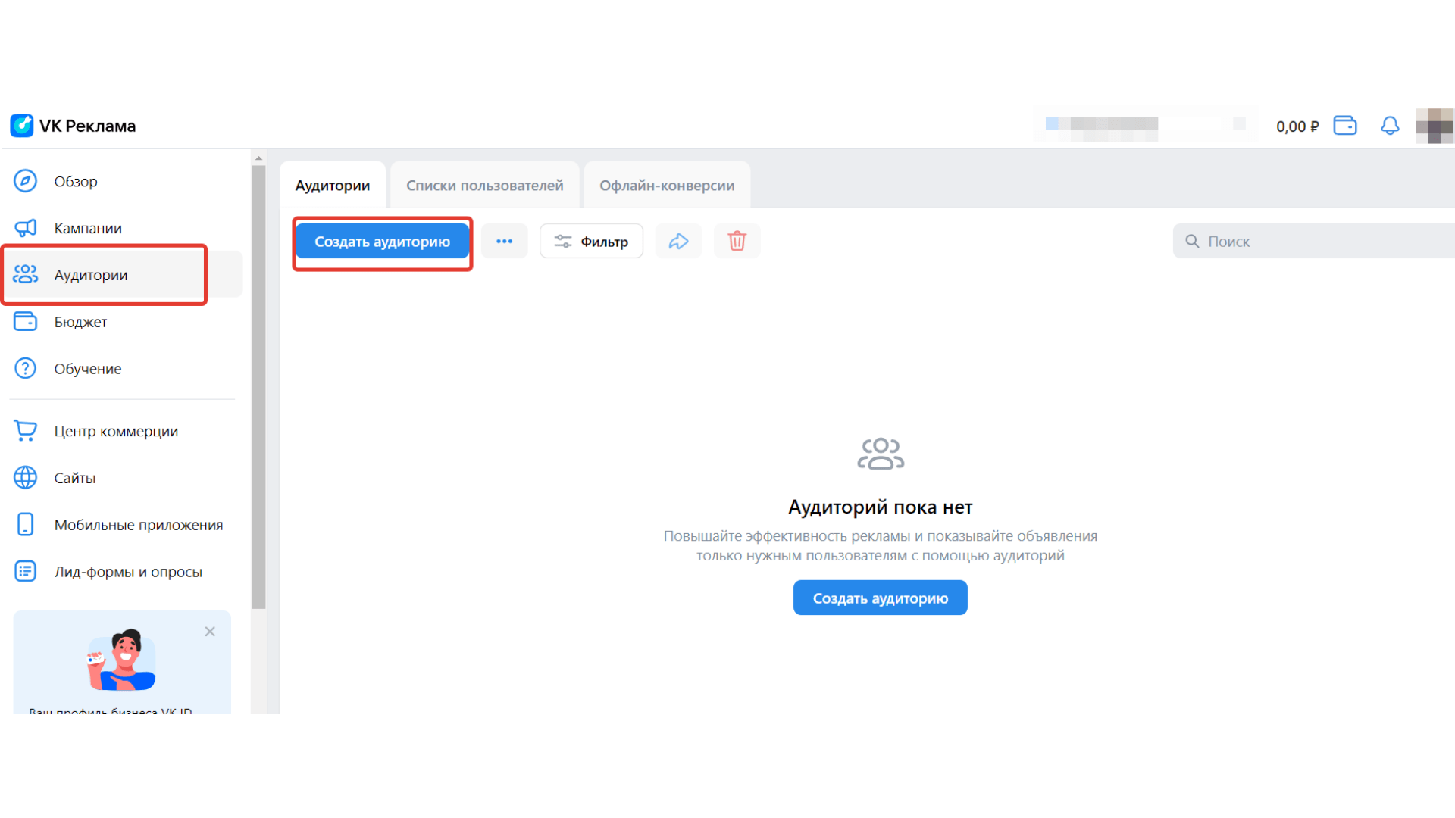
Task: Open the user avatar account menu
Action: coord(1434,126)
